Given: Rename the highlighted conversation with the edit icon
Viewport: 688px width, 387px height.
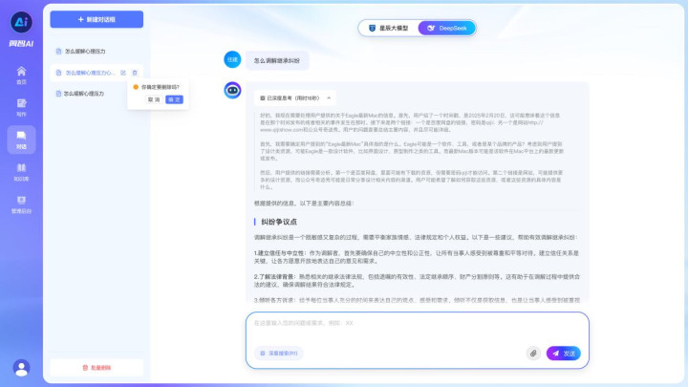Looking at the screenshot, I should (x=123, y=73).
